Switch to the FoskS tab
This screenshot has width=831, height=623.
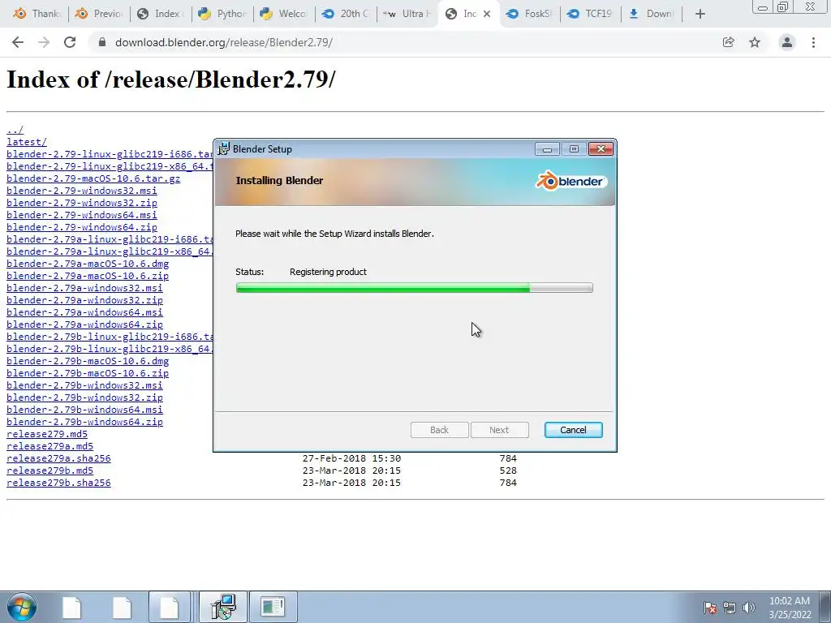(x=529, y=14)
